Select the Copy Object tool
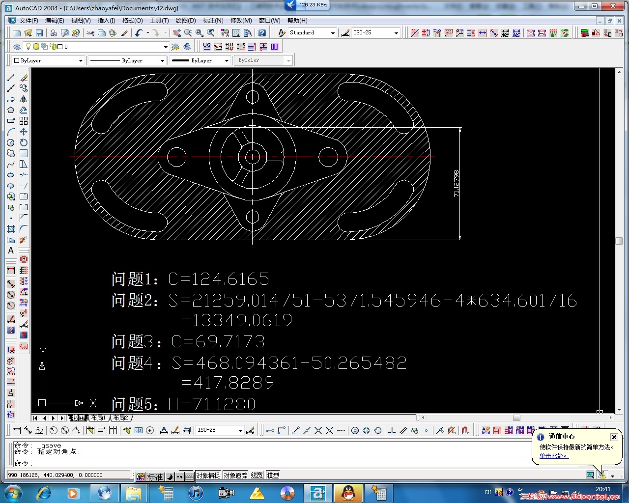 [x=24, y=88]
